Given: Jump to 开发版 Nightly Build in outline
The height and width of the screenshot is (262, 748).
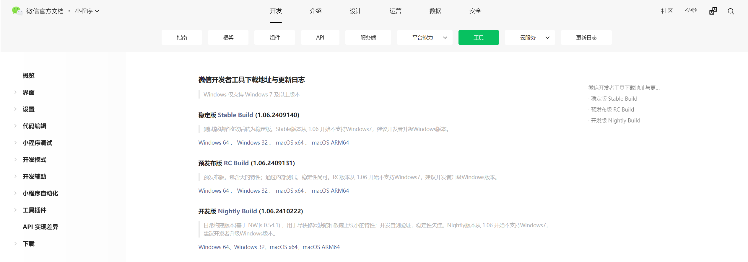Looking at the screenshot, I should [x=615, y=120].
